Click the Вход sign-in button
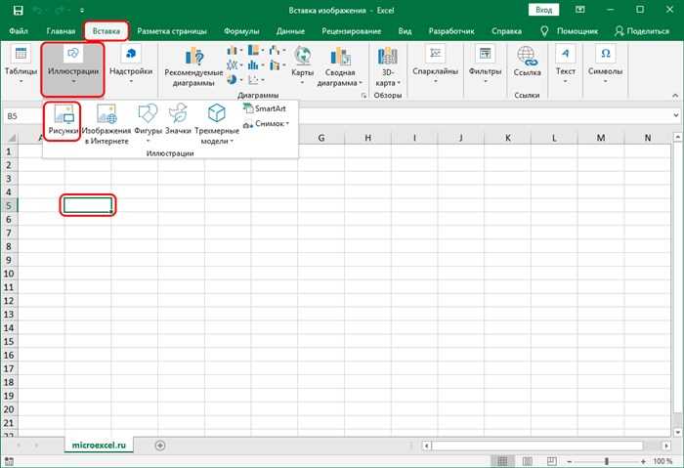 (543, 10)
